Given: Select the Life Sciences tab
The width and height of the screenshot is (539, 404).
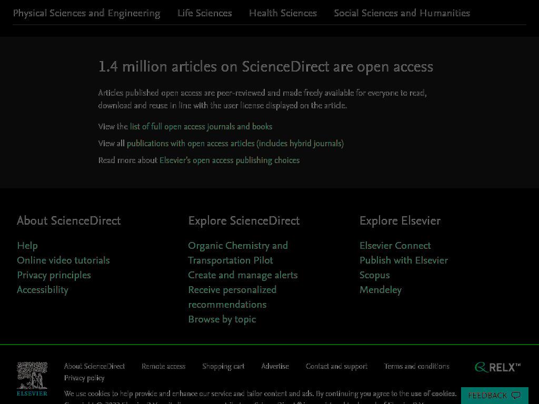Looking at the screenshot, I should [x=205, y=13].
